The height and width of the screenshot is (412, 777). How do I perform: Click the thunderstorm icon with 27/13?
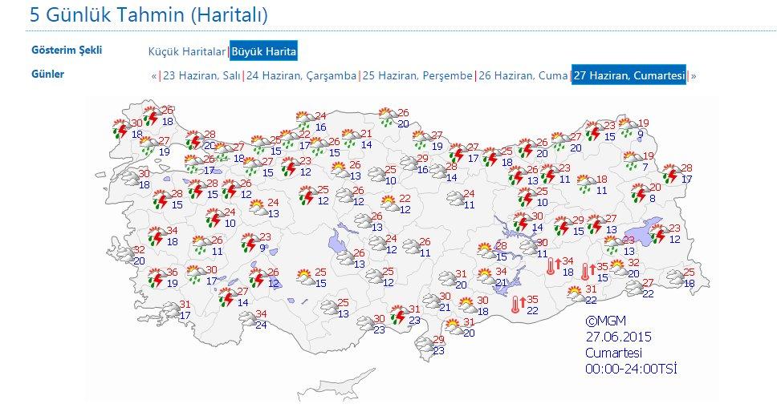(x=595, y=224)
